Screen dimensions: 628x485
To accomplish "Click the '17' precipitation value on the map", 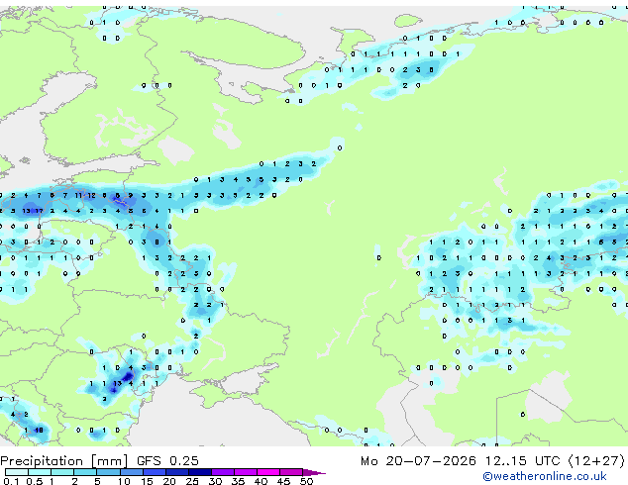I will point(39,211).
